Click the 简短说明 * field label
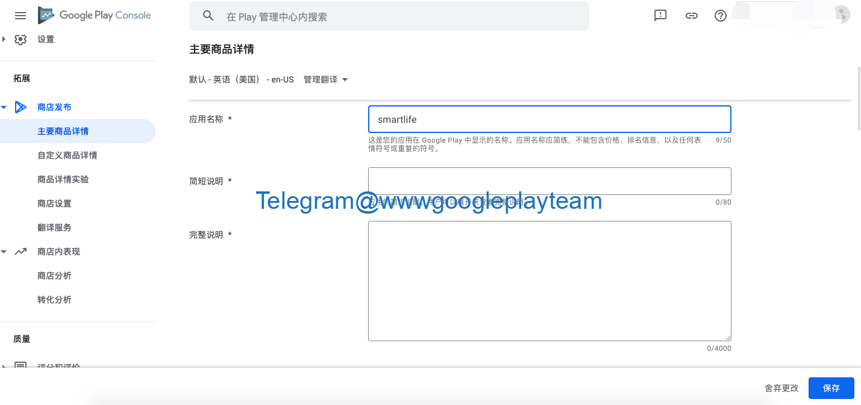The width and height of the screenshot is (861, 405). tap(210, 181)
